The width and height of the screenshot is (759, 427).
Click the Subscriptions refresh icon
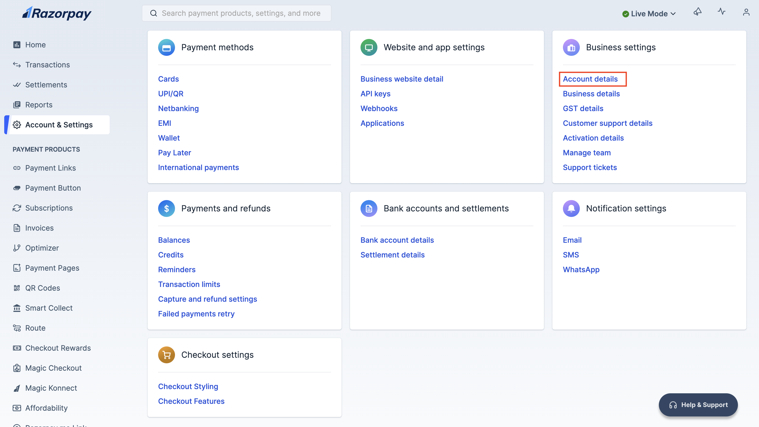pyautogui.click(x=17, y=208)
